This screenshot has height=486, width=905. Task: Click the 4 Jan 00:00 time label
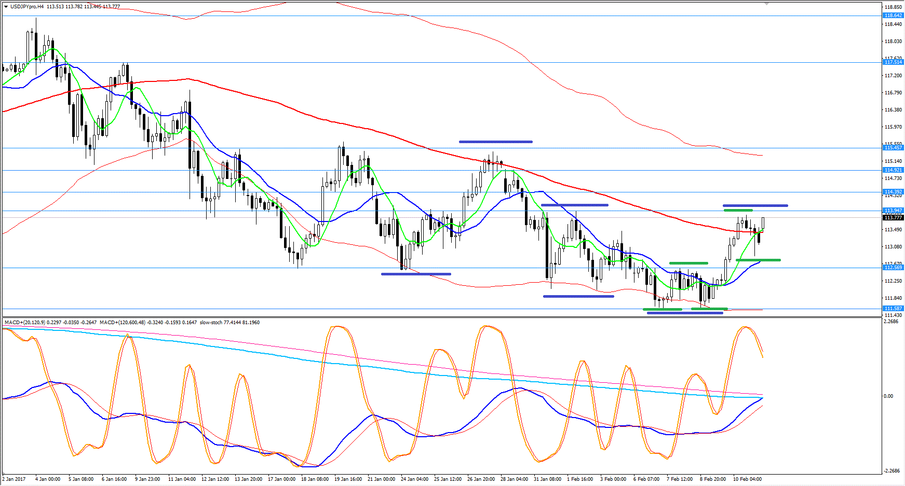click(48, 479)
